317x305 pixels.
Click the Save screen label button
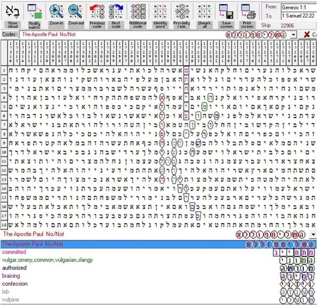point(227,24)
